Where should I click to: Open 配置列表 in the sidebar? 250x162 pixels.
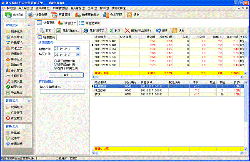(x=14, y=87)
